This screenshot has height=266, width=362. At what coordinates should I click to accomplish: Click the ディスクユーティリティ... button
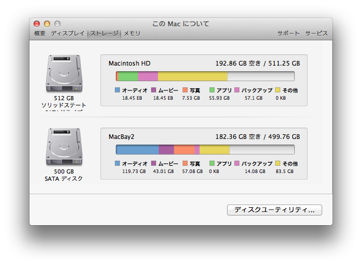click(x=275, y=210)
